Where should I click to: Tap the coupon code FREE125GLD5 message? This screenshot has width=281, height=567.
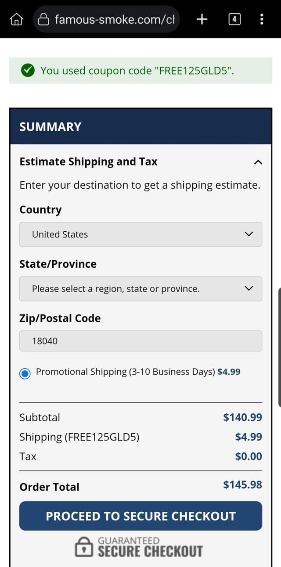pyautogui.click(x=137, y=71)
